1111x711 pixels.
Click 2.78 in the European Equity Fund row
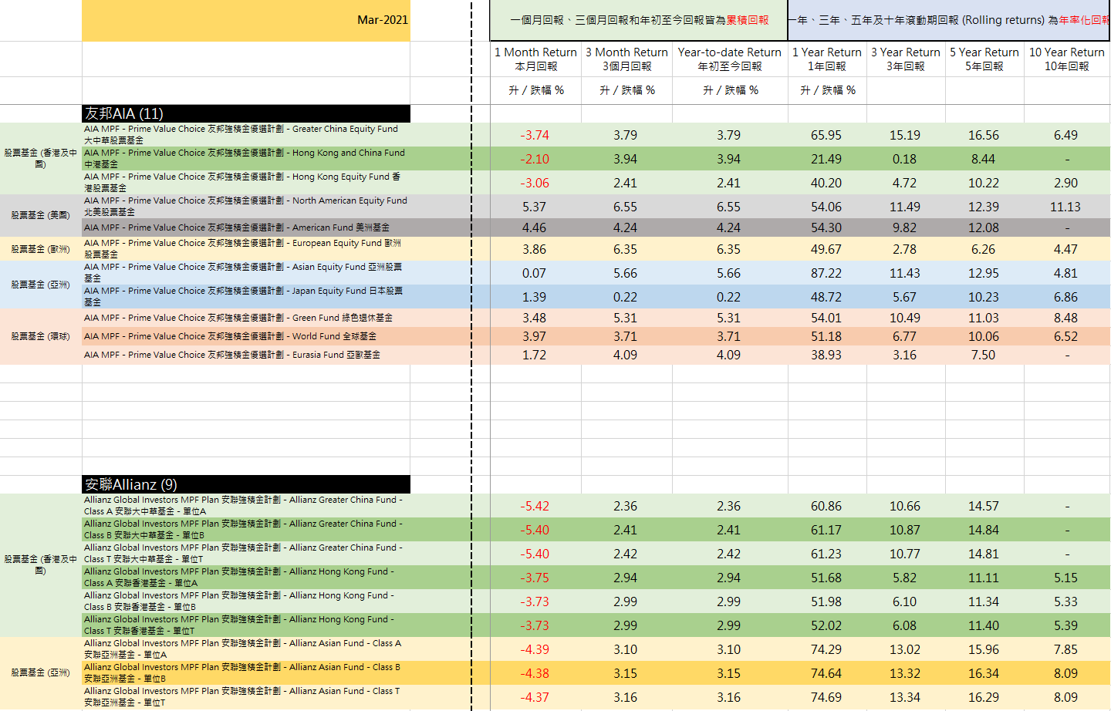(904, 249)
